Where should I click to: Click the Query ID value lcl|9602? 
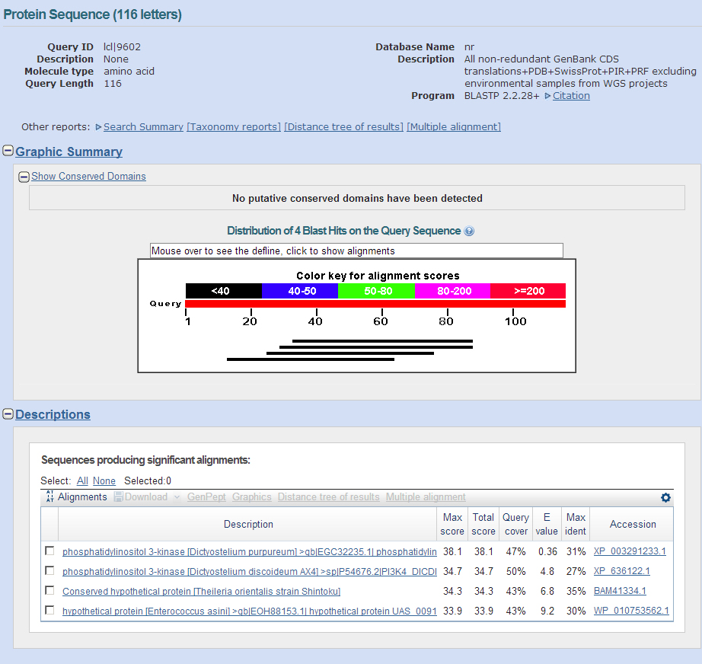pyautogui.click(x=123, y=47)
